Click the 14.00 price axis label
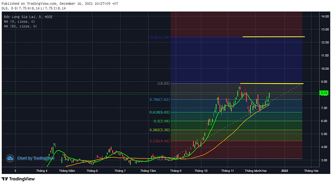 pos(325,16)
